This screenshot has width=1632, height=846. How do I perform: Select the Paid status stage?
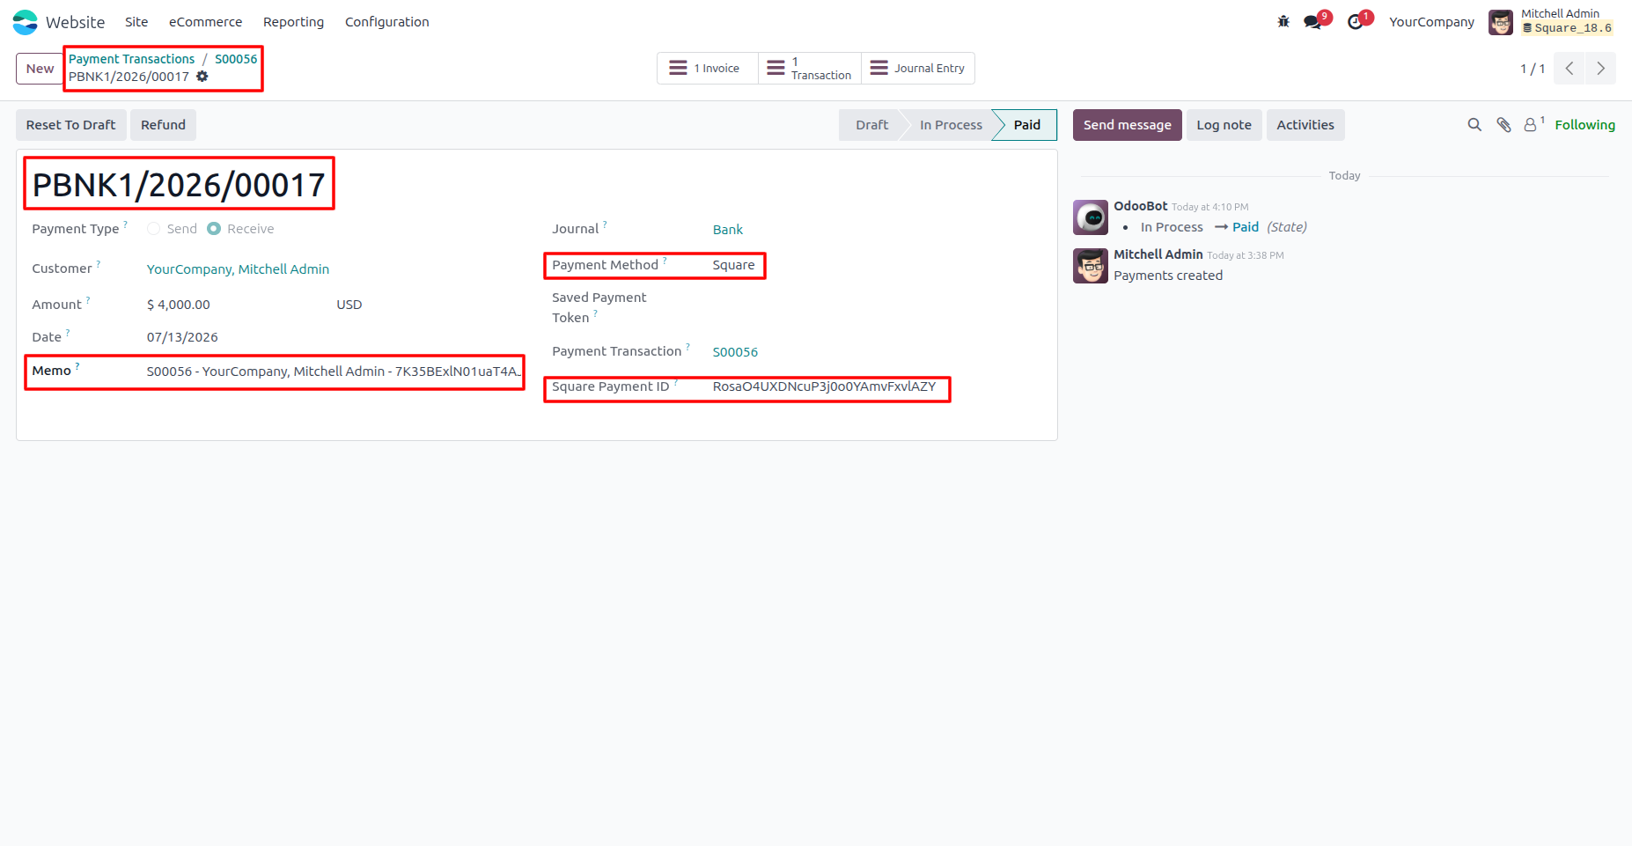click(1026, 125)
